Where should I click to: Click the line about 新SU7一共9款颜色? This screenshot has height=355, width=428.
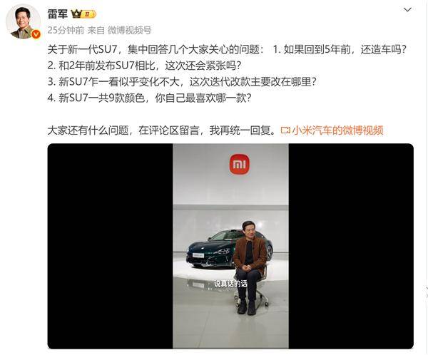coord(149,98)
